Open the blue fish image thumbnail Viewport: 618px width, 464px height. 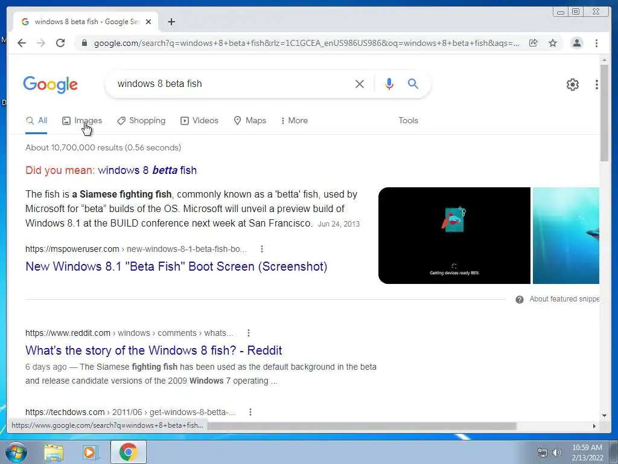(566, 236)
